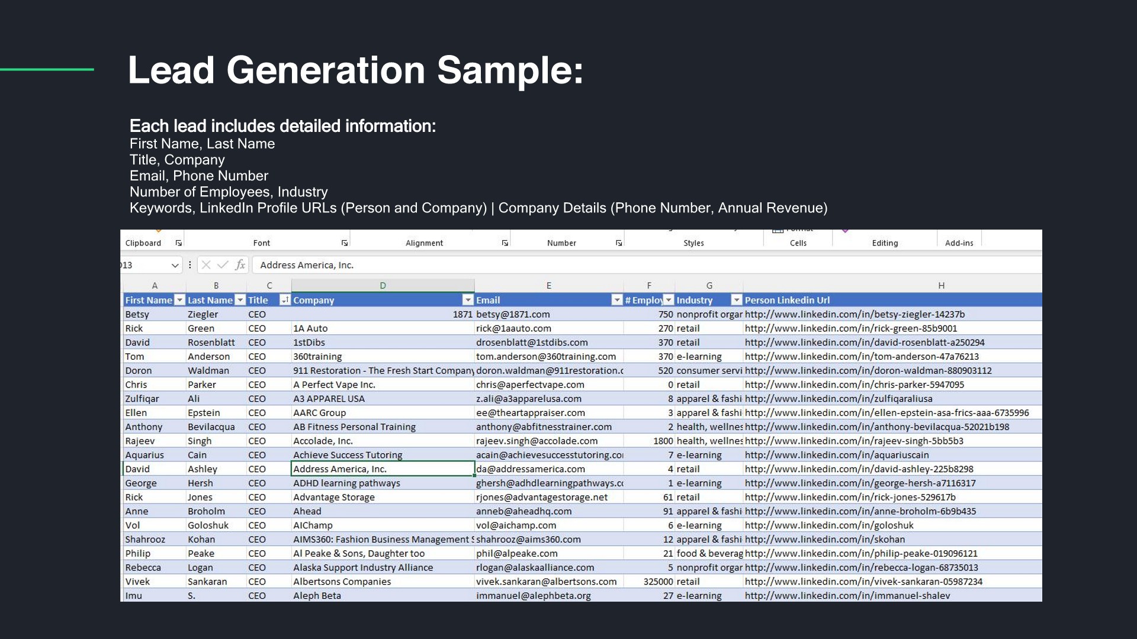Click the Cancel (X) icon beside formula bar
Screen dimensions: 1137x639
tap(206, 265)
